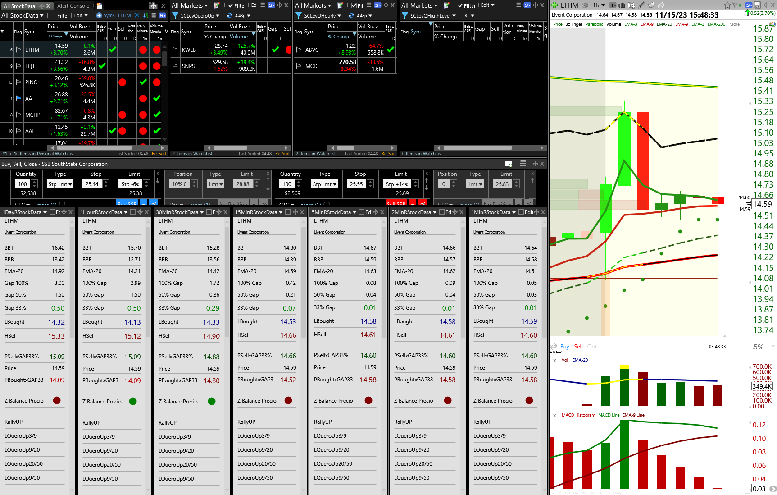The width and height of the screenshot is (777, 495).
Task: Enable Filter checkbox in All StockData panel
Action: (54, 15)
